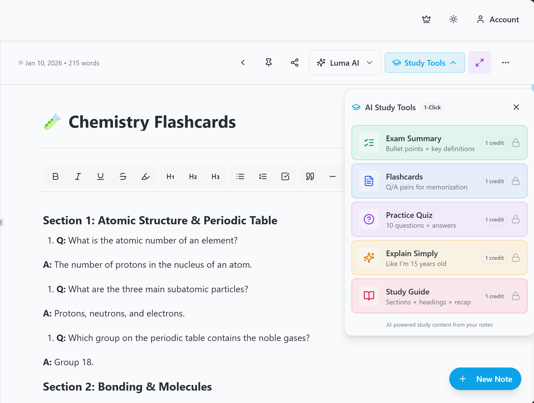Viewport: 534px width, 403px height.
Task: Apply highlighter formatting tool
Action: click(145, 177)
